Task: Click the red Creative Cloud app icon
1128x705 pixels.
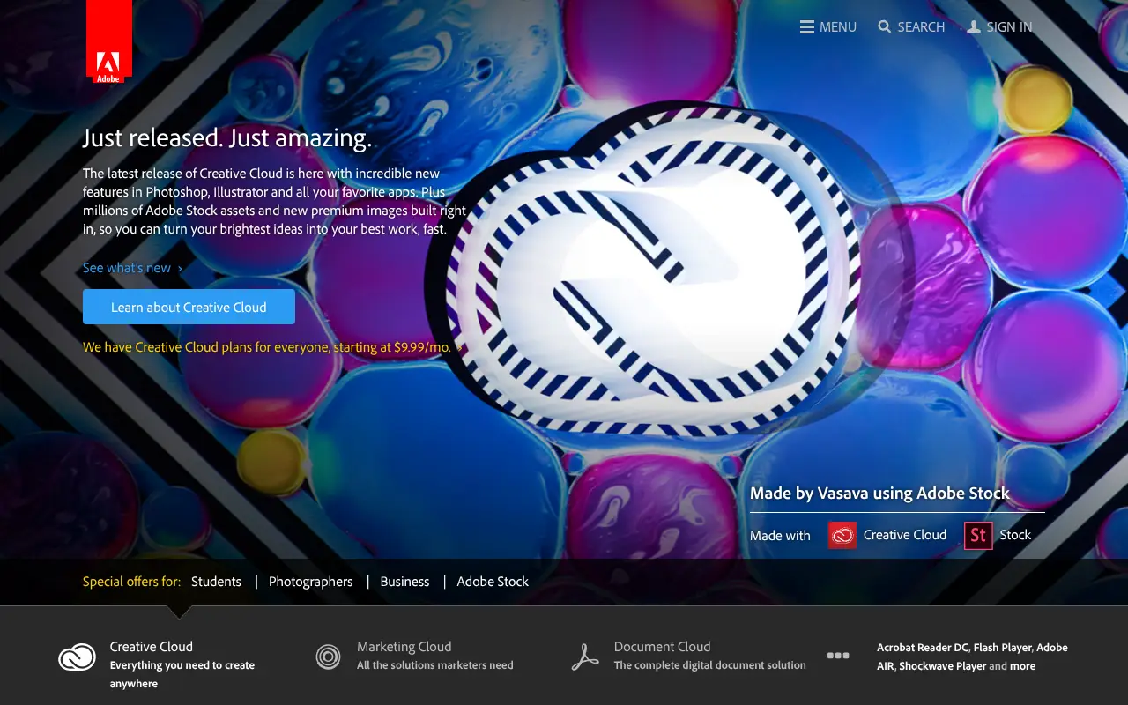Action: [842, 535]
